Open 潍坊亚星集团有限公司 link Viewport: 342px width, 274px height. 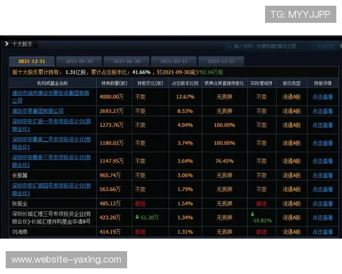(38, 111)
